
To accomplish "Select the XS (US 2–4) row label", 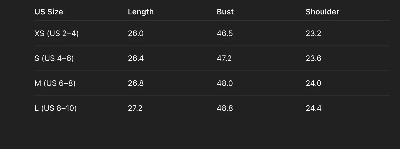I will point(56,34).
